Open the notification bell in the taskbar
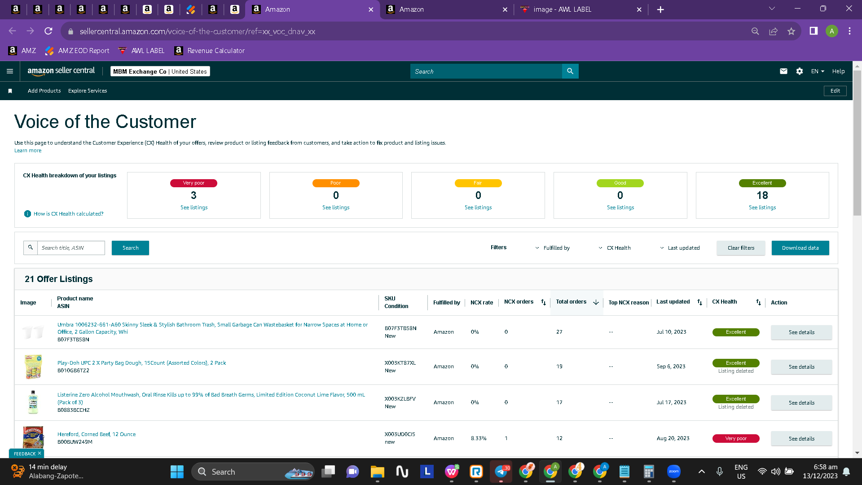This screenshot has width=862, height=485. click(846, 472)
